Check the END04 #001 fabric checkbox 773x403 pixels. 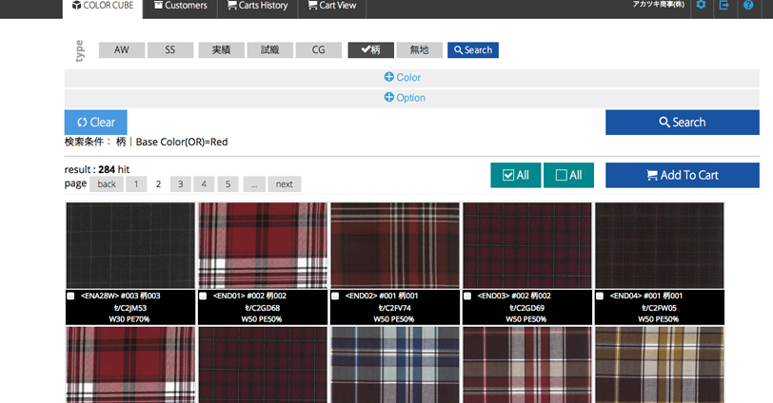tap(600, 296)
